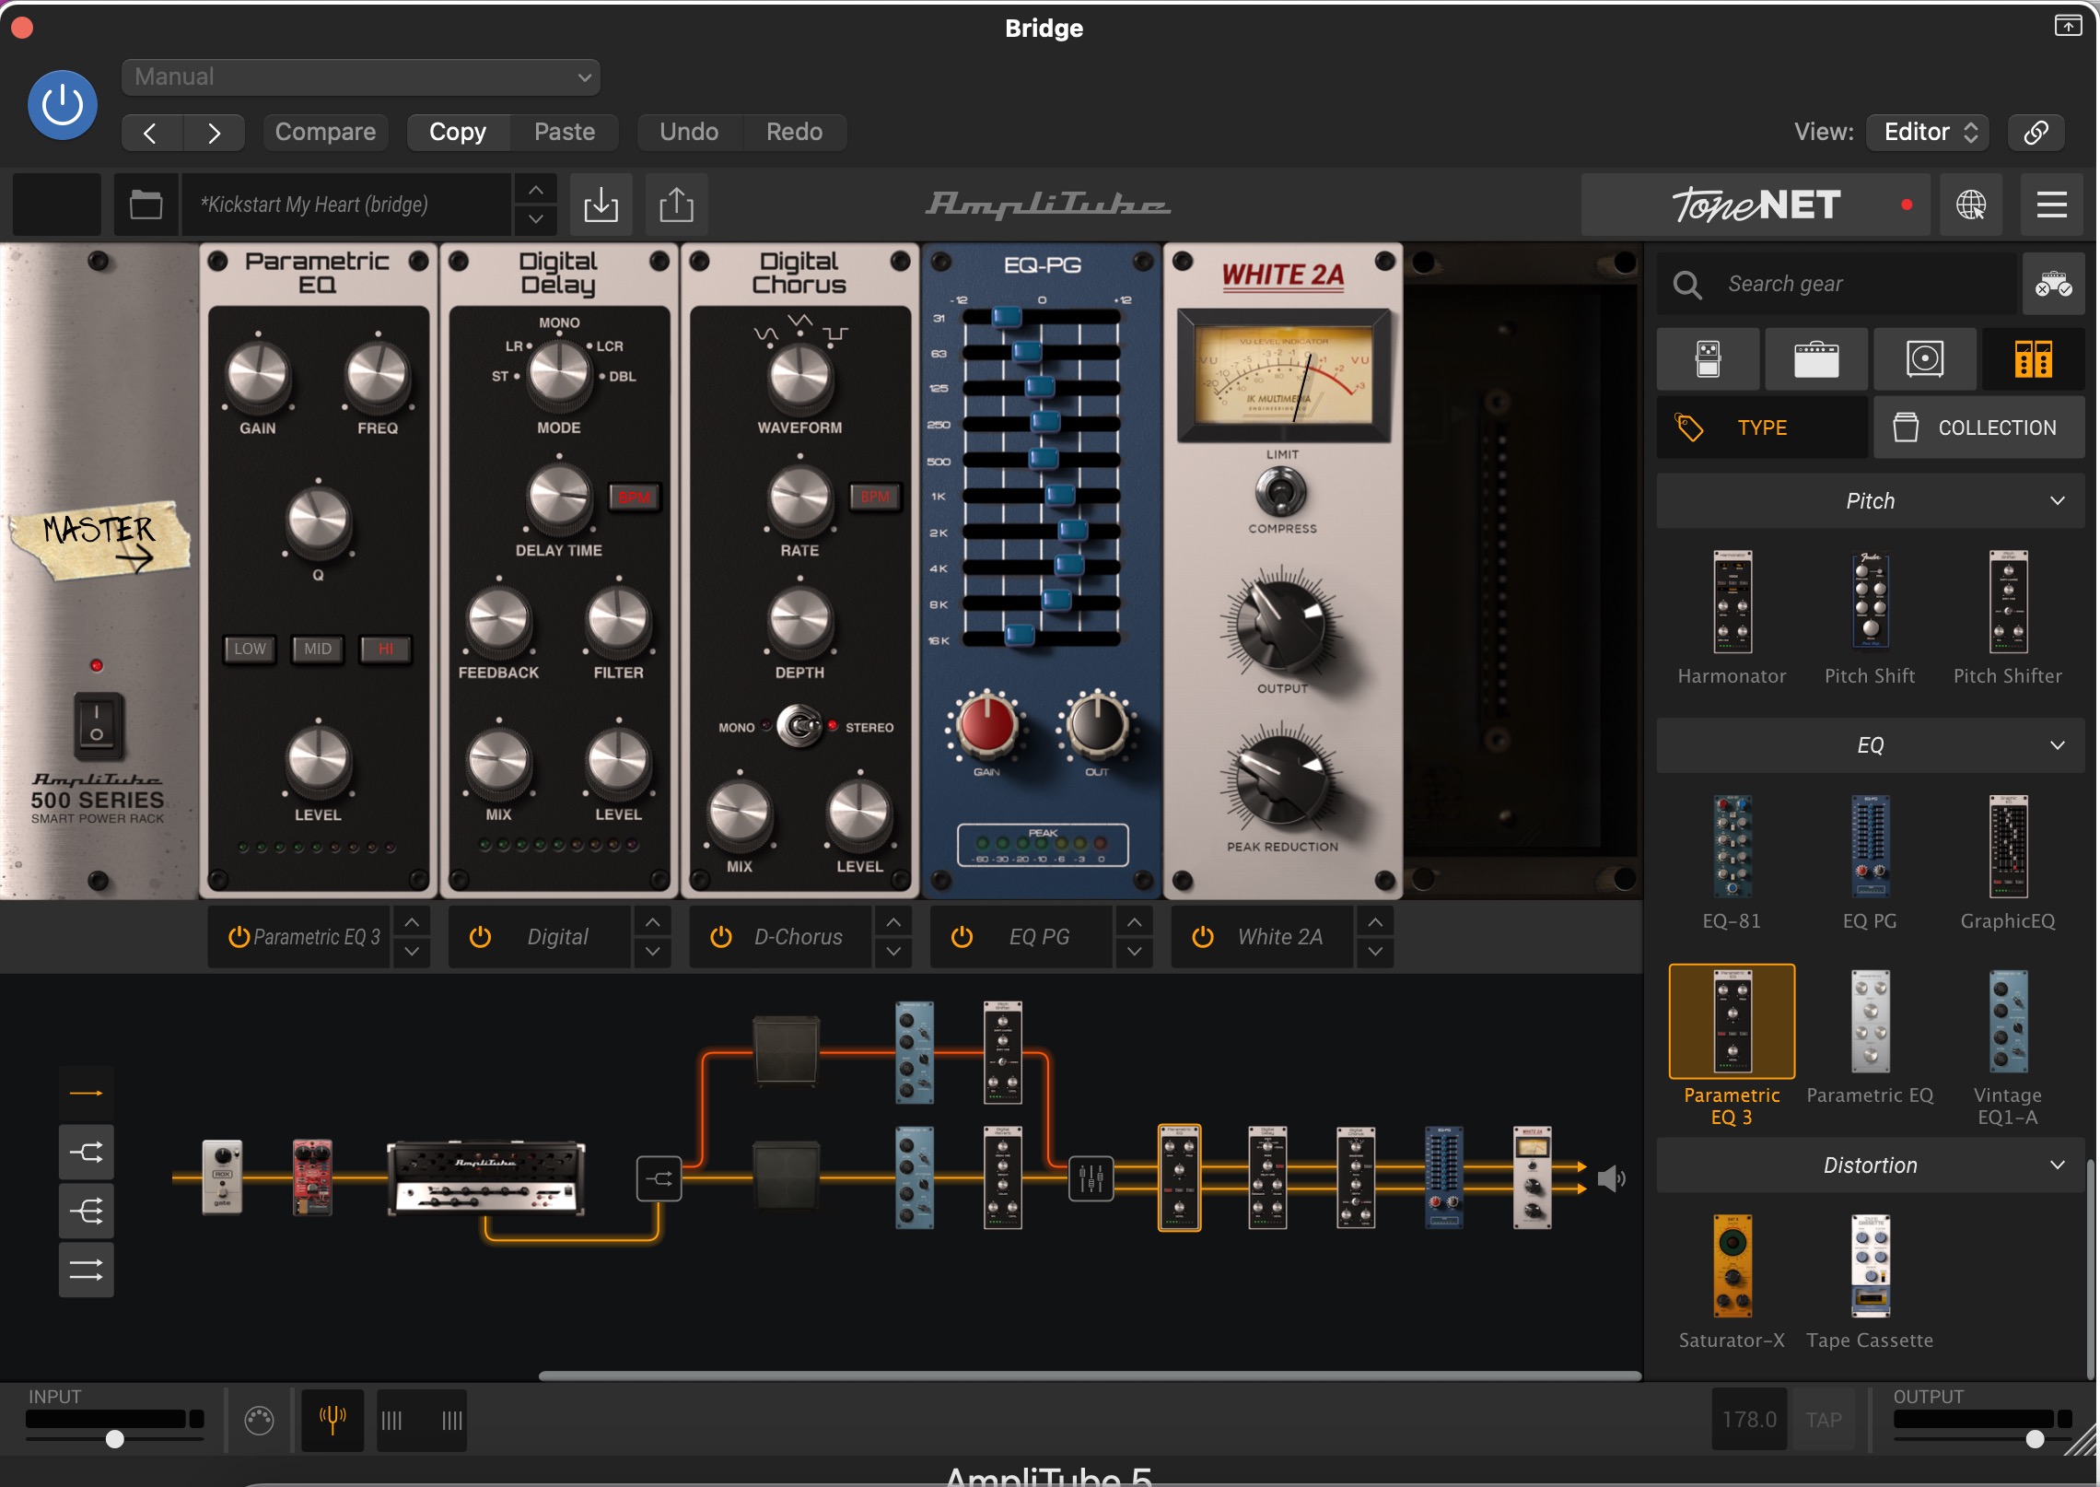The image size is (2100, 1487).
Task: Step preset up with the arrow
Action: click(536, 191)
